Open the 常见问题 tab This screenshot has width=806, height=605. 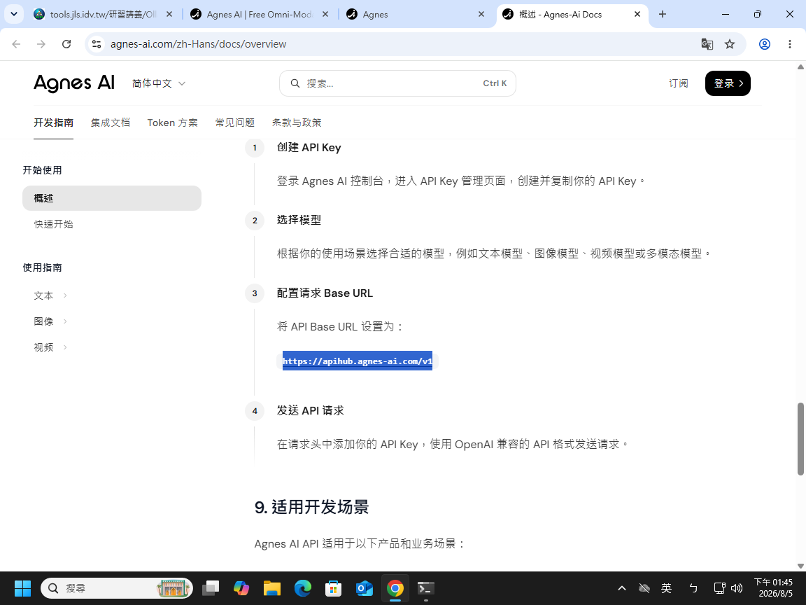tap(235, 123)
